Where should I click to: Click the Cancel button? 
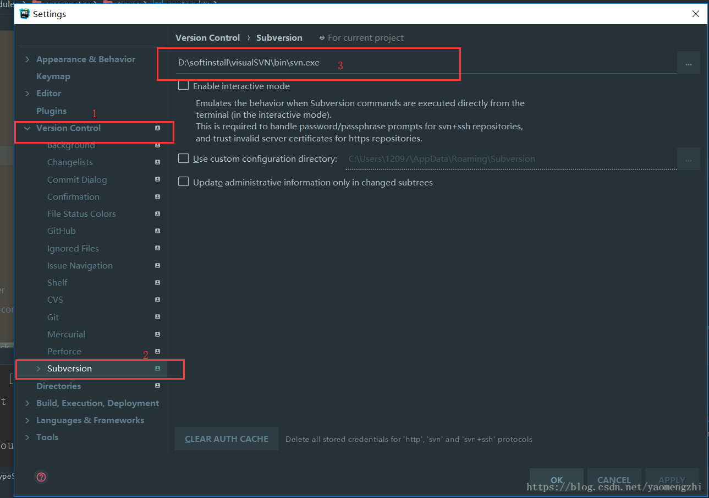[x=614, y=480]
